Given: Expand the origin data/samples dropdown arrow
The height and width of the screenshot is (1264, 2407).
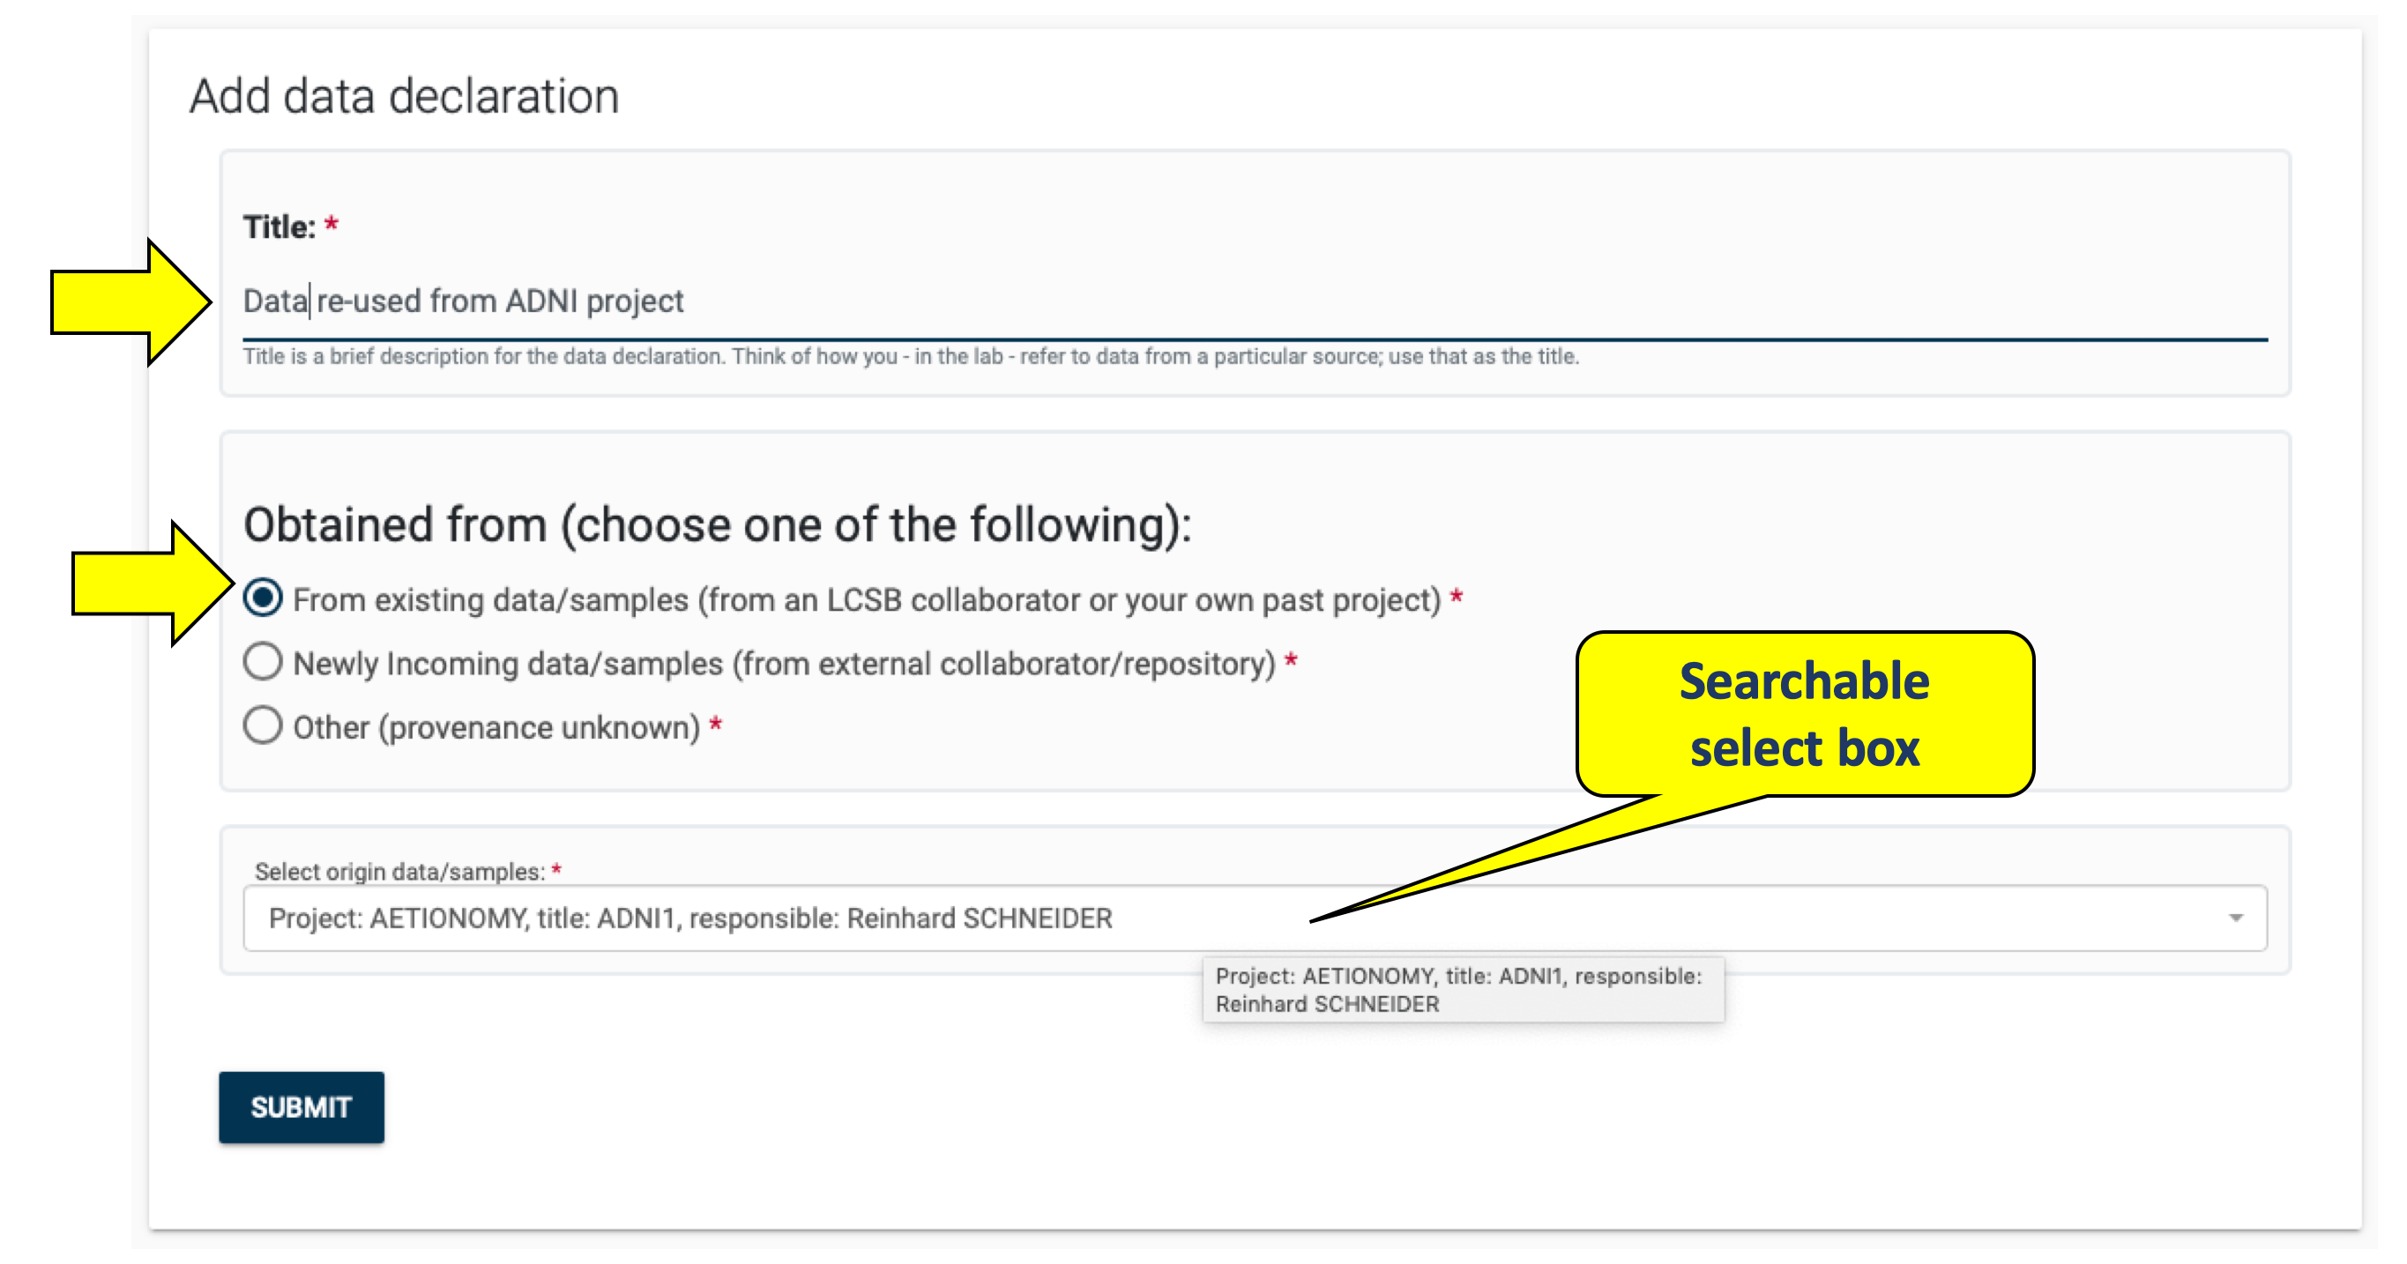Looking at the screenshot, I should click(x=2235, y=918).
